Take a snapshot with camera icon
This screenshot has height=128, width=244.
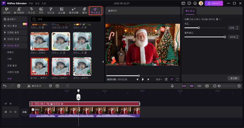(166, 79)
